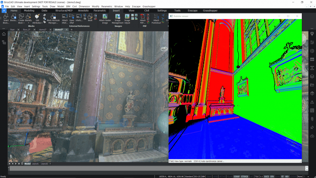Open the Image Management tool
Screen dimensions: 316x178
coord(117,19)
